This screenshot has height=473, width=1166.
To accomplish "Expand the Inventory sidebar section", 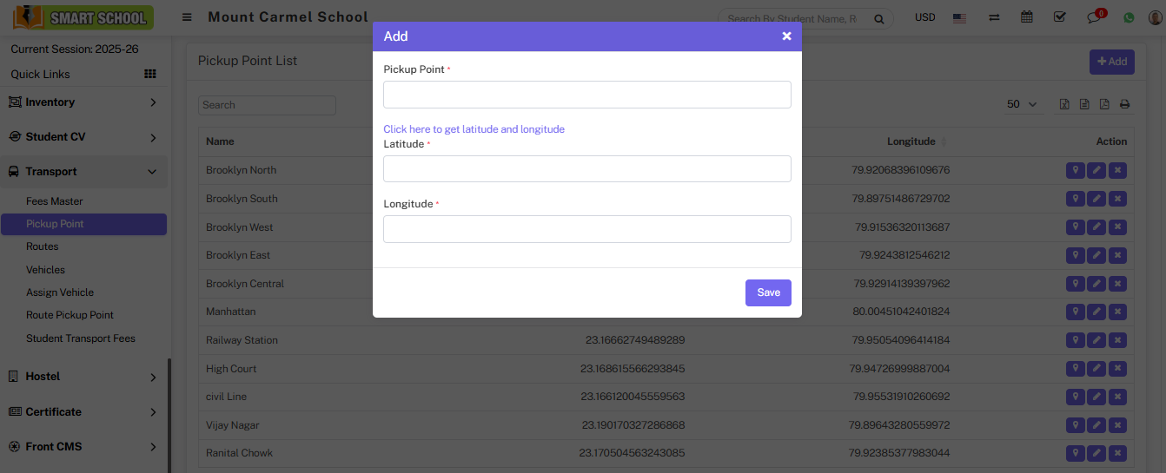I will click(83, 102).
